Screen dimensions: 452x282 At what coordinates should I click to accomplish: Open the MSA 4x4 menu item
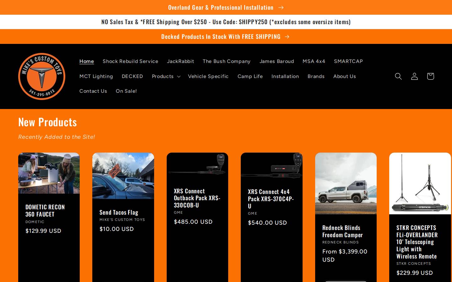(314, 61)
